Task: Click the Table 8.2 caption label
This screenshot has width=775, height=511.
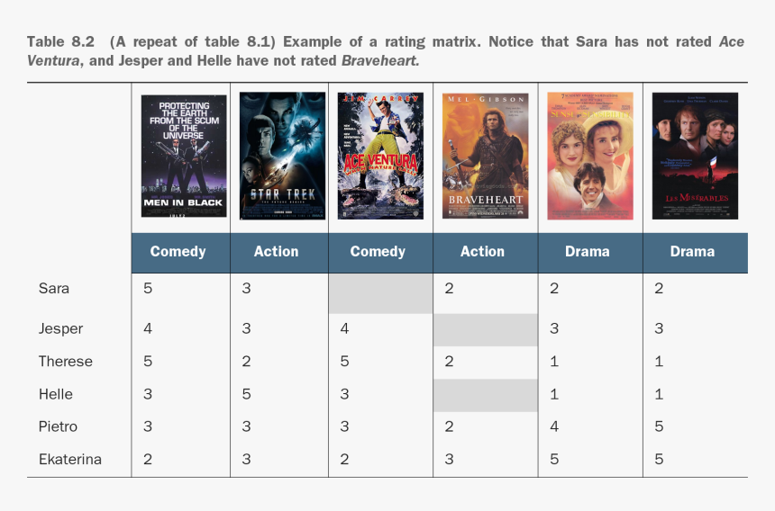Action: tap(59, 42)
